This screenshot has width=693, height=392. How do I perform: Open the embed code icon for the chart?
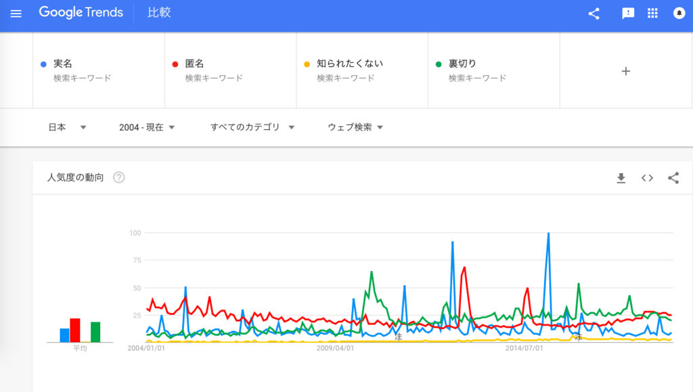(x=647, y=177)
